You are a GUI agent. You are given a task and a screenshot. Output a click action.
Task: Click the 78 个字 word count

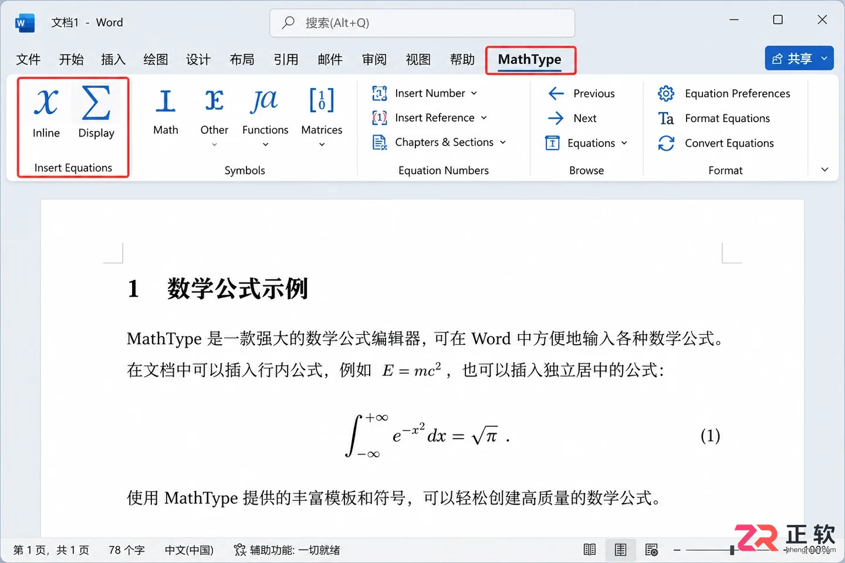(x=127, y=550)
